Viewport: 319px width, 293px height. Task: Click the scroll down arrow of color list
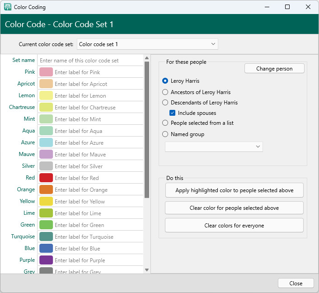[x=147, y=270]
